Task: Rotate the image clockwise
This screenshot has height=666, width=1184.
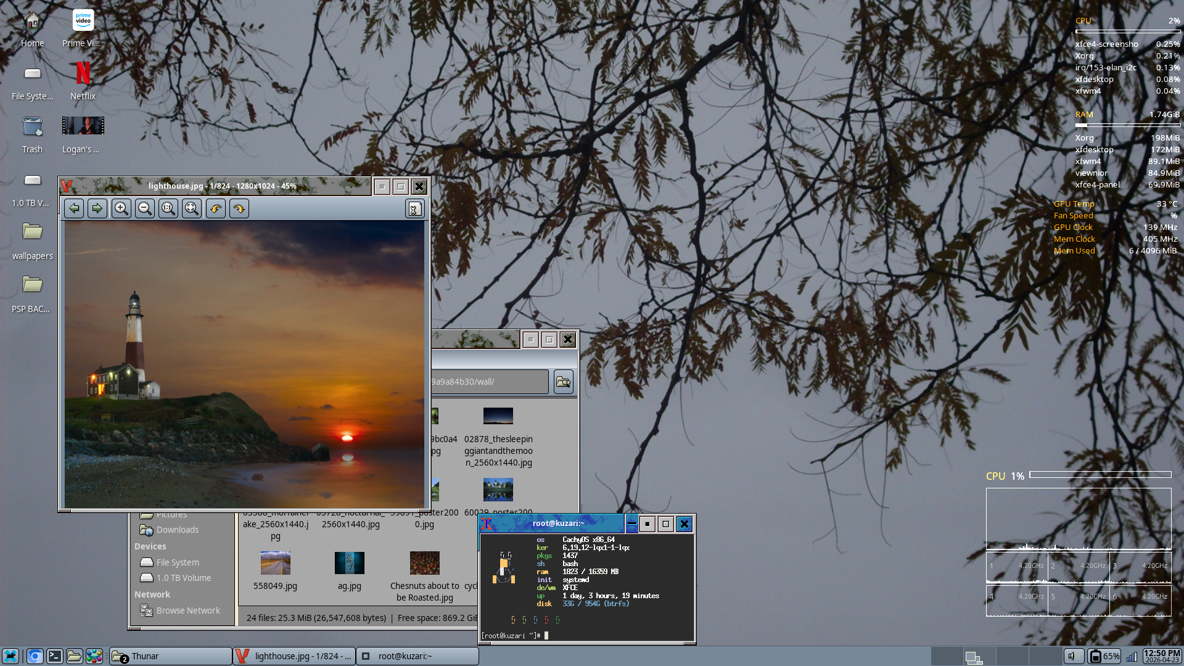Action: [239, 208]
